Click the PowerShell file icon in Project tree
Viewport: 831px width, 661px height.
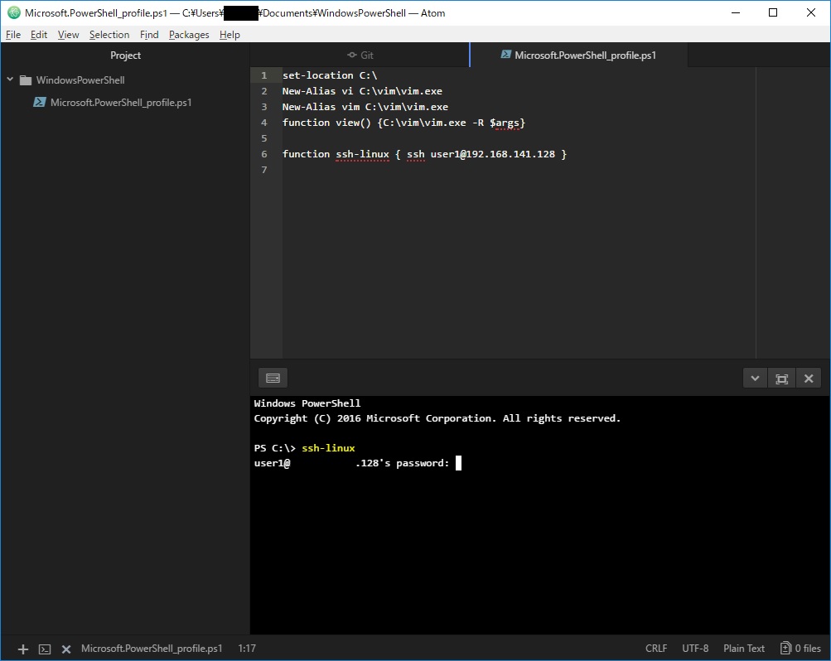[39, 103]
